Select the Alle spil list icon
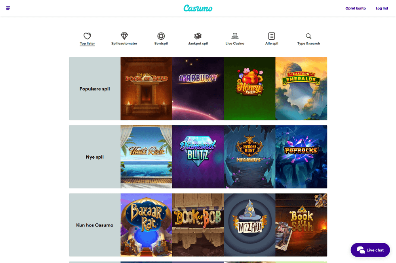396x263 pixels. tap(272, 36)
